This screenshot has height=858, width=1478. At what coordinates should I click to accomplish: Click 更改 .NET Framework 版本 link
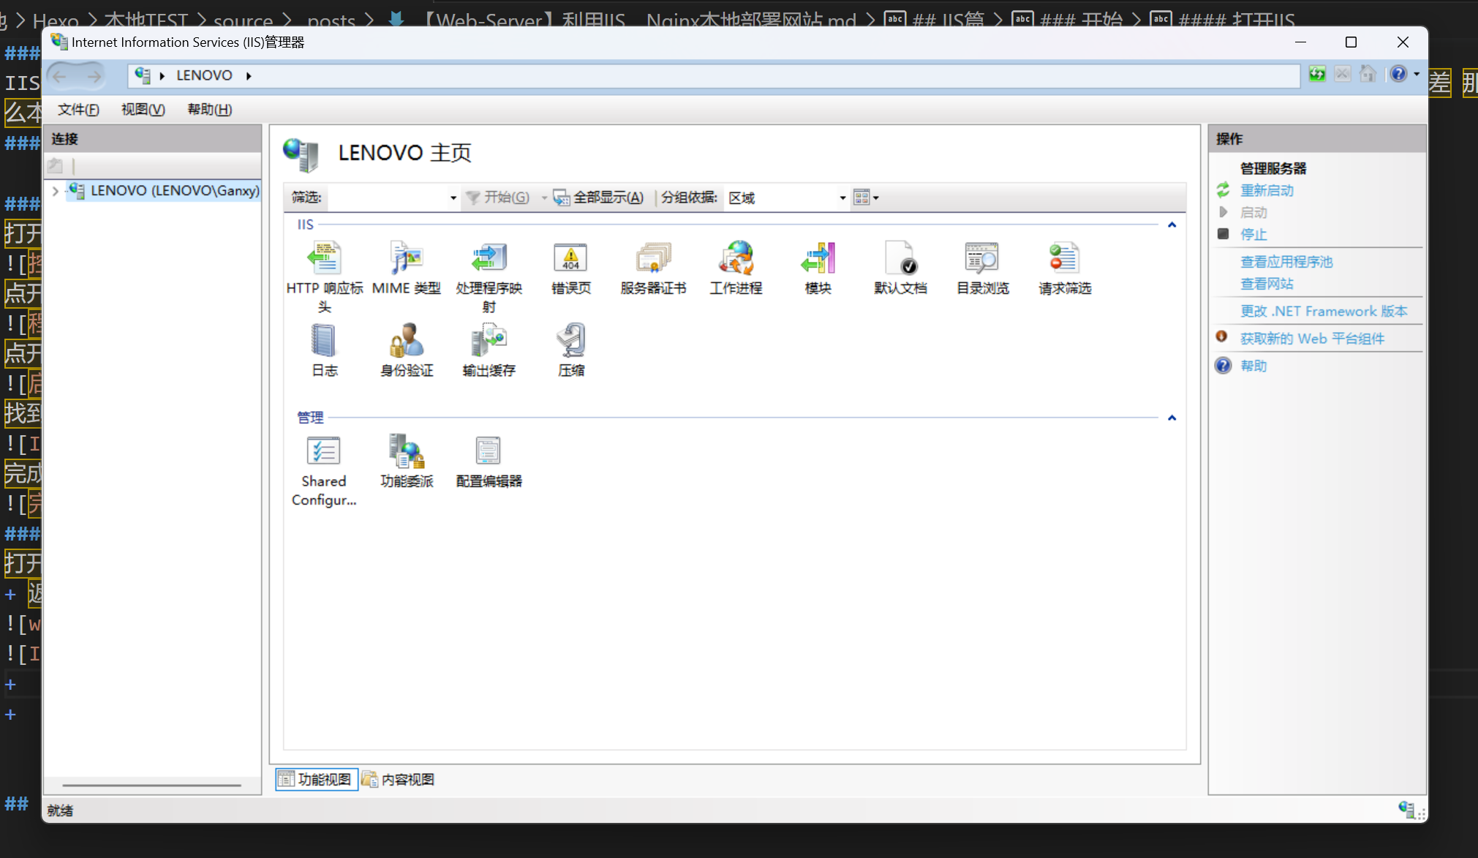click(1324, 312)
